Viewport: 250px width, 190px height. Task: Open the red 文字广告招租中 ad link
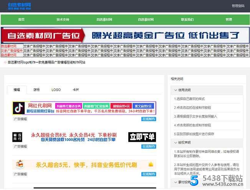[12, 51]
